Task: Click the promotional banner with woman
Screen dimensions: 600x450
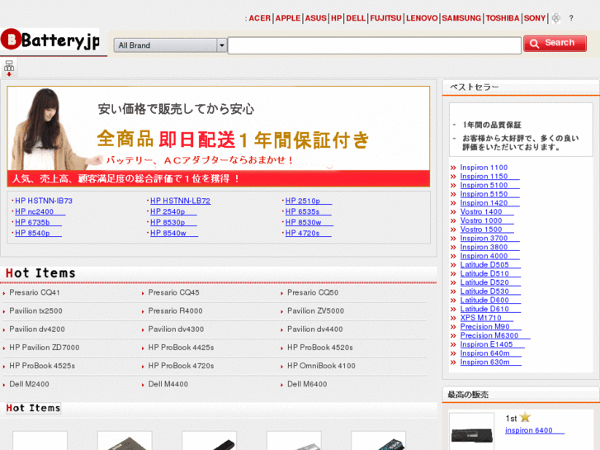Action: pyautogui.click(x=218, y=136)
